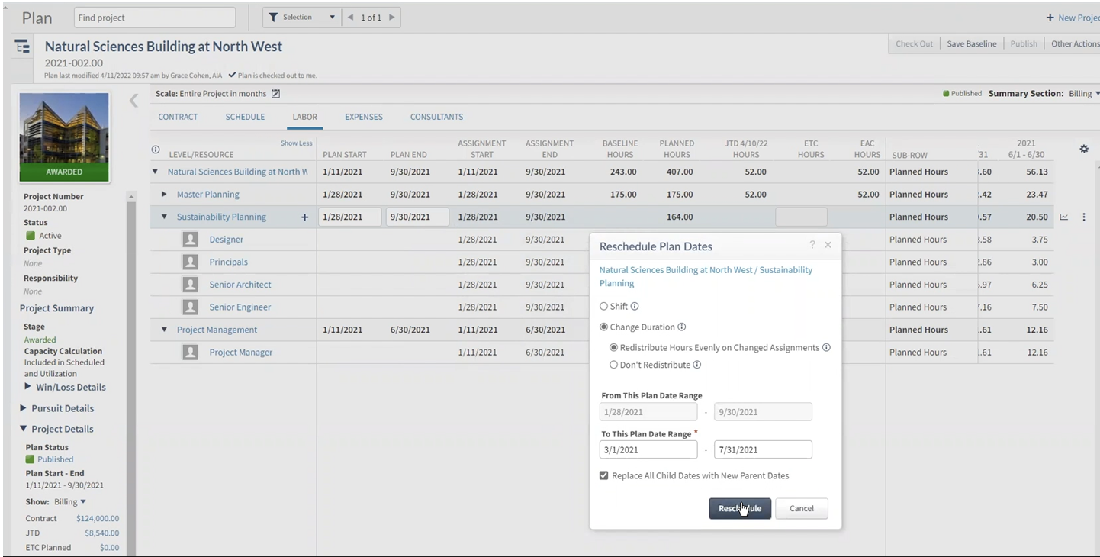Expand the Master Planning row
Image resolution: width=1100 pixels, height=557 pixels.
pos(165,194)
